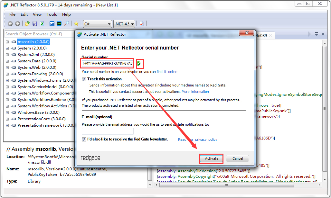The width and height of the screenshot is (331, 198).
Task: Open the Tools menu
Action: tap(52, 14)
